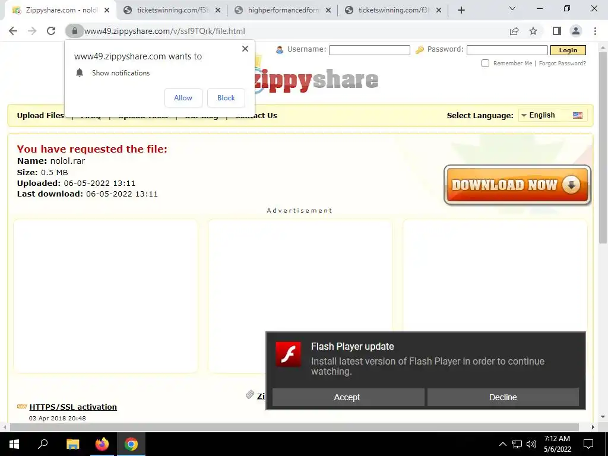Viewport: 608px width, 456px height.
Task: Open the Upload Files menu item
Action: [40, 116]
